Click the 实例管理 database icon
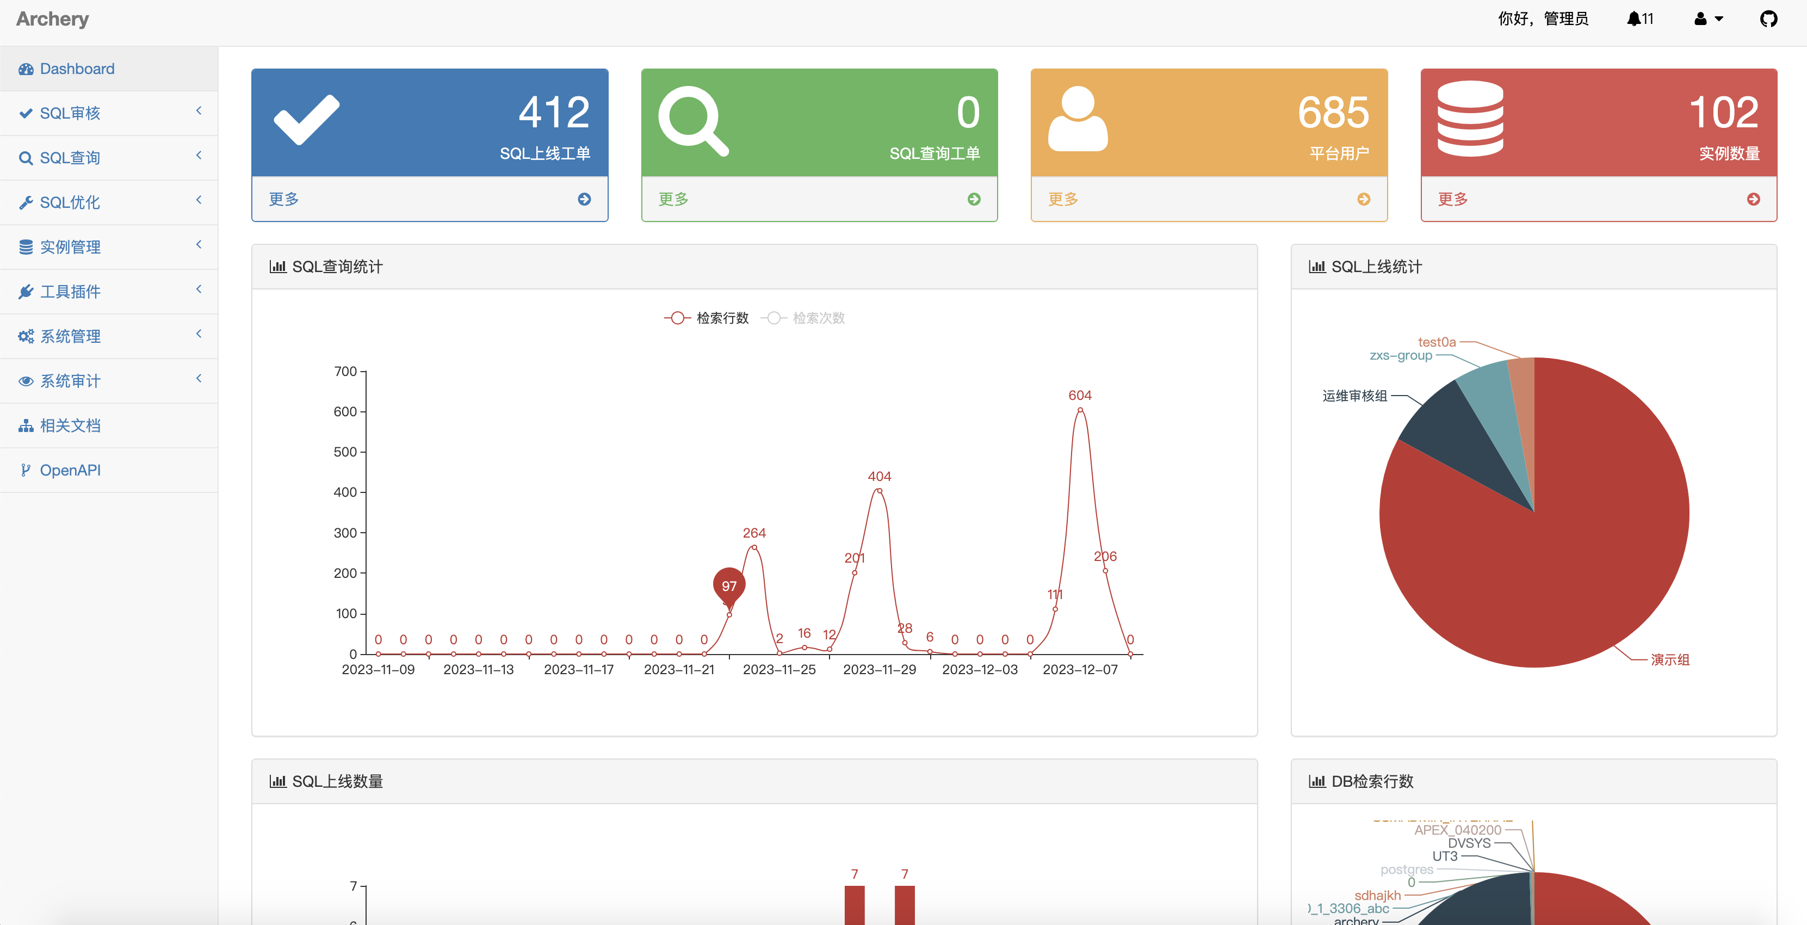This screenshot has height=925, width=1807. 26,247
